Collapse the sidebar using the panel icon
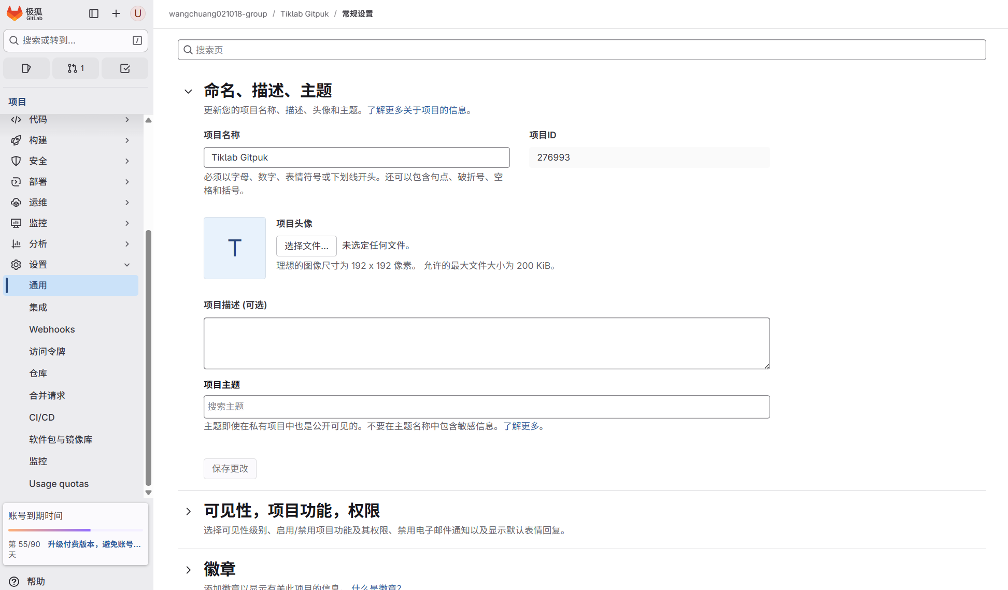The image size is (1008, 590). tap(94, 13)
